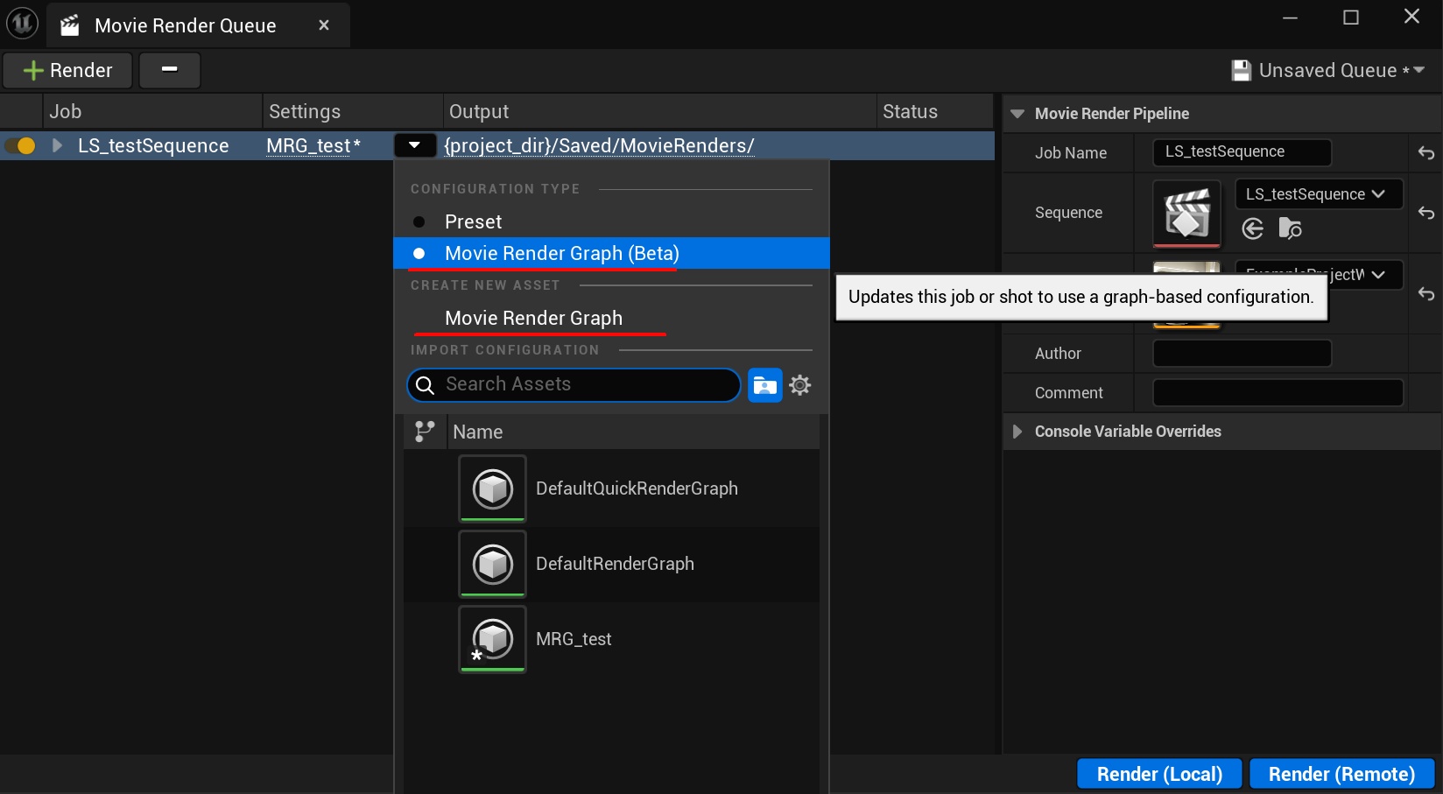The image size is (1443, 794).
Task: Browse to the sequence asset in Content Browser
Action: (x=1290, y=229)
